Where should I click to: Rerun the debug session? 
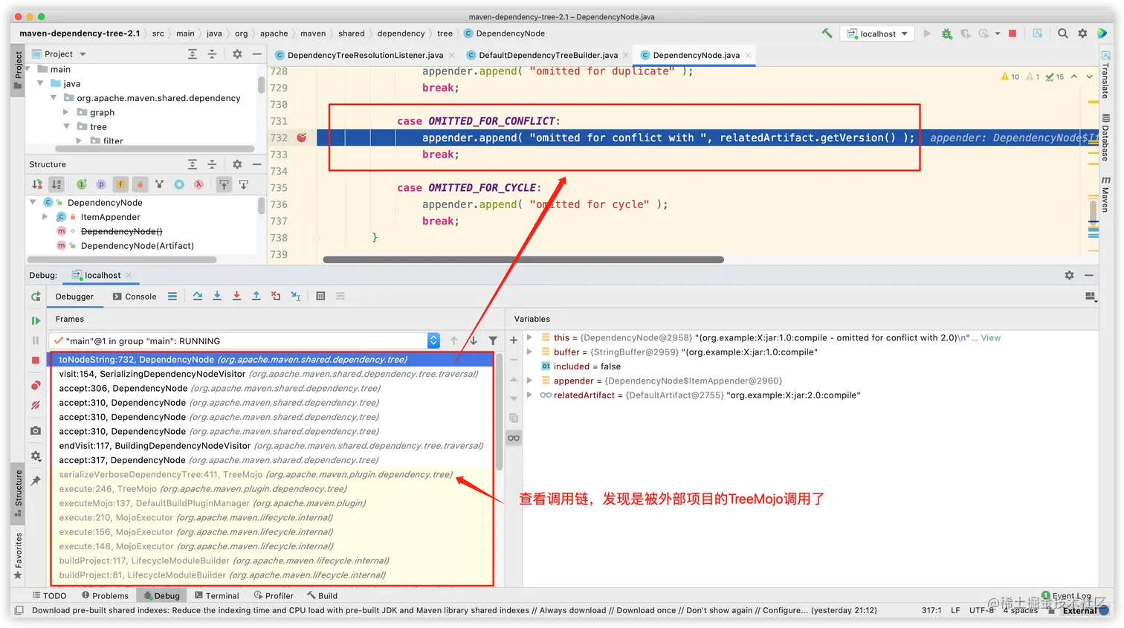(36, 297)
